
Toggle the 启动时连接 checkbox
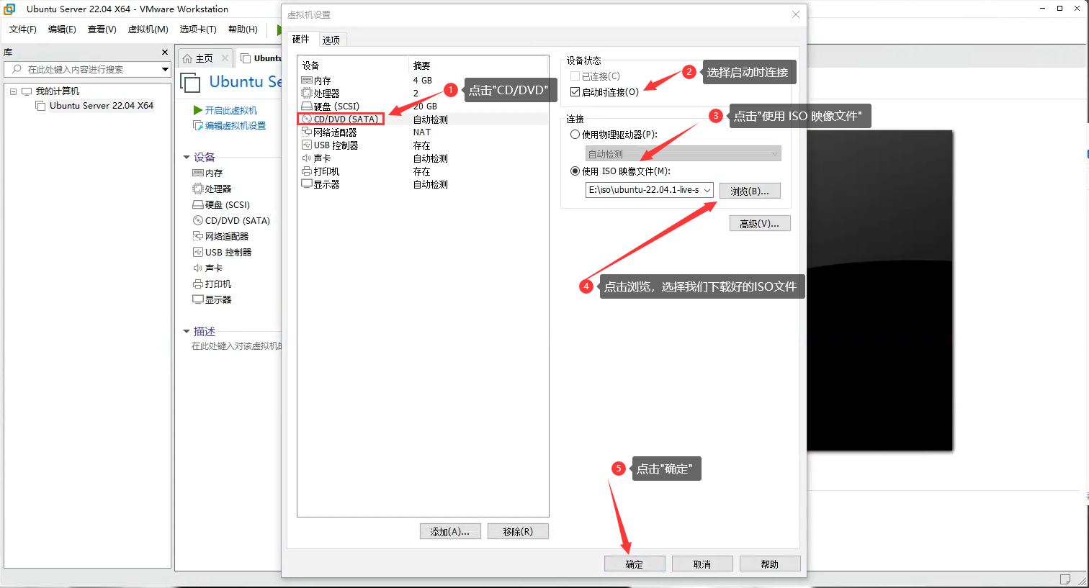(x=575, y=91)
